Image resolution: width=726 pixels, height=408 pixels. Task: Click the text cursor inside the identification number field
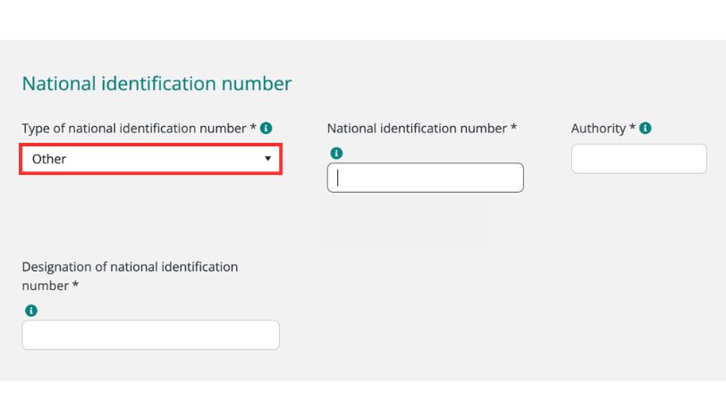click(338, 178)
